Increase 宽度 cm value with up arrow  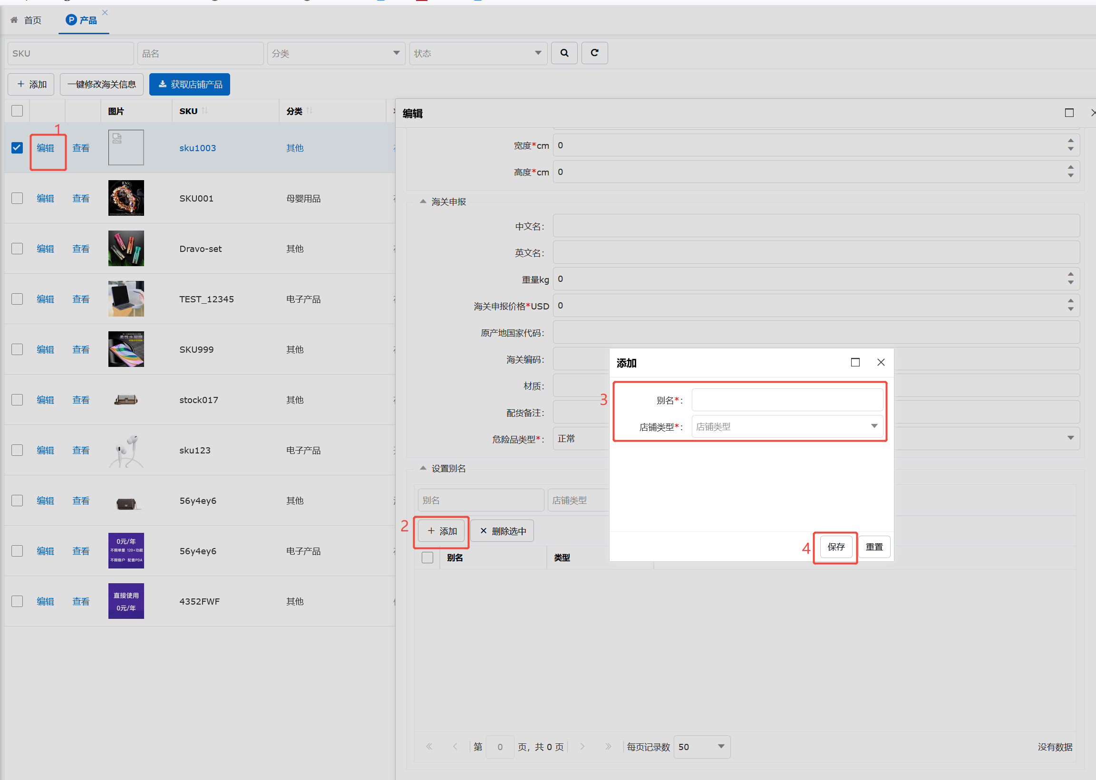click(1070, 141)
